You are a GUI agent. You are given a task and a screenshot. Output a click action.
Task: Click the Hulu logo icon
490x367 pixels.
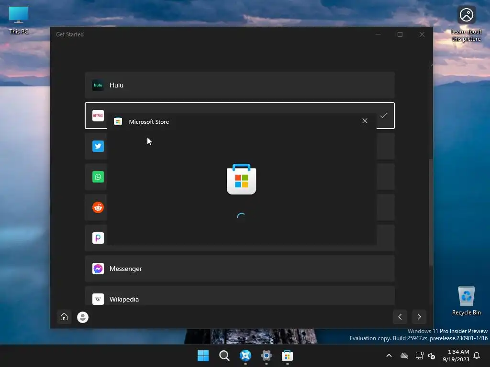98,85
